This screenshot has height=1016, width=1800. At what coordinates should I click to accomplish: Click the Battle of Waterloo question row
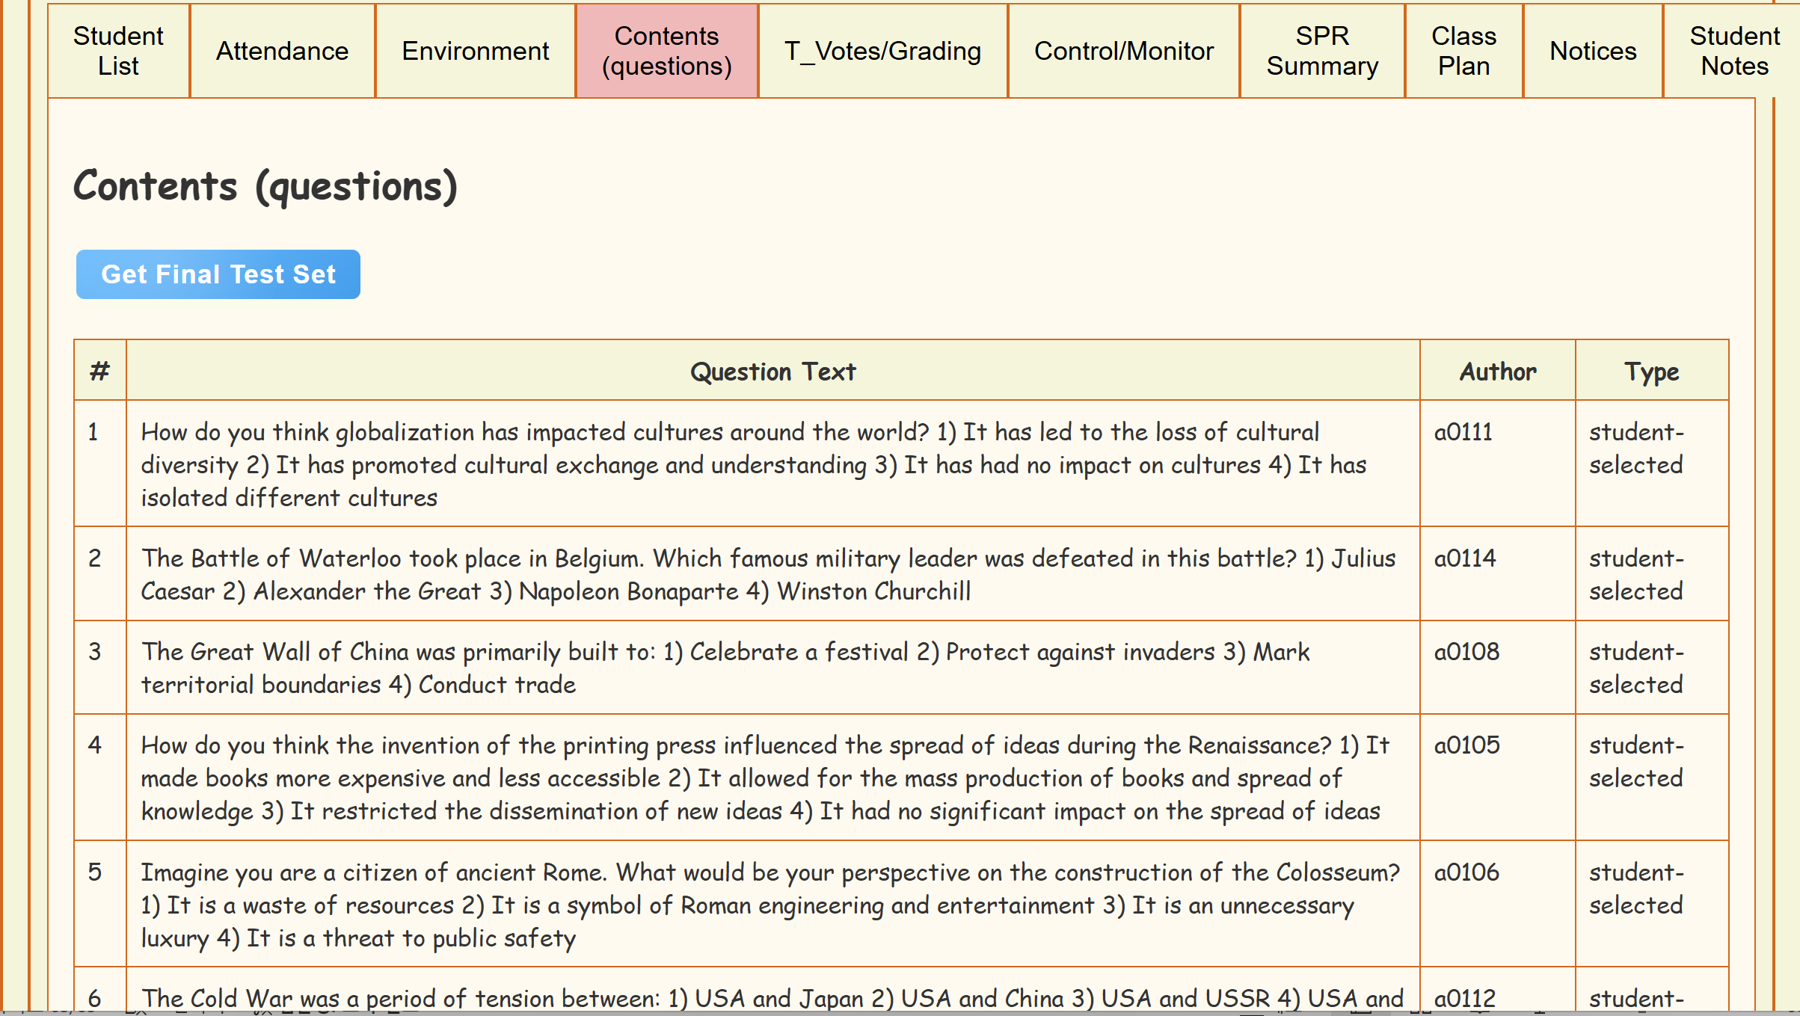[x=768, y=574]
